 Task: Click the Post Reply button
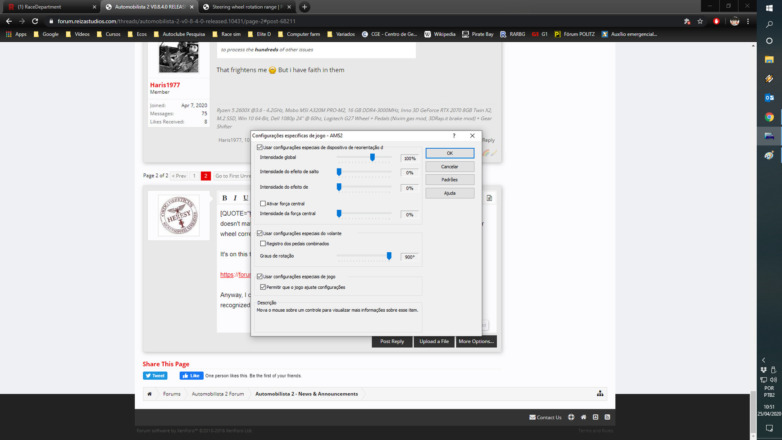click(x=392, y=341)
